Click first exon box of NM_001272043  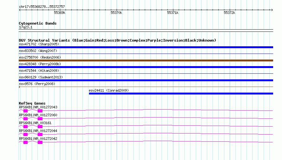coord(26,111)
